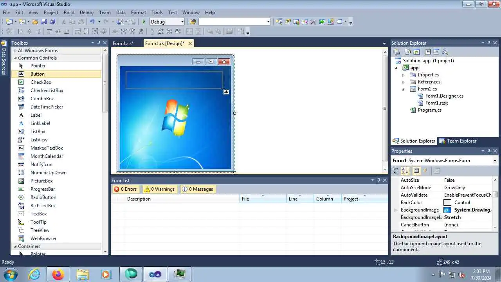Click the Open File folder icon
This screenshot has width=501, height=282.
coord(35,22)
